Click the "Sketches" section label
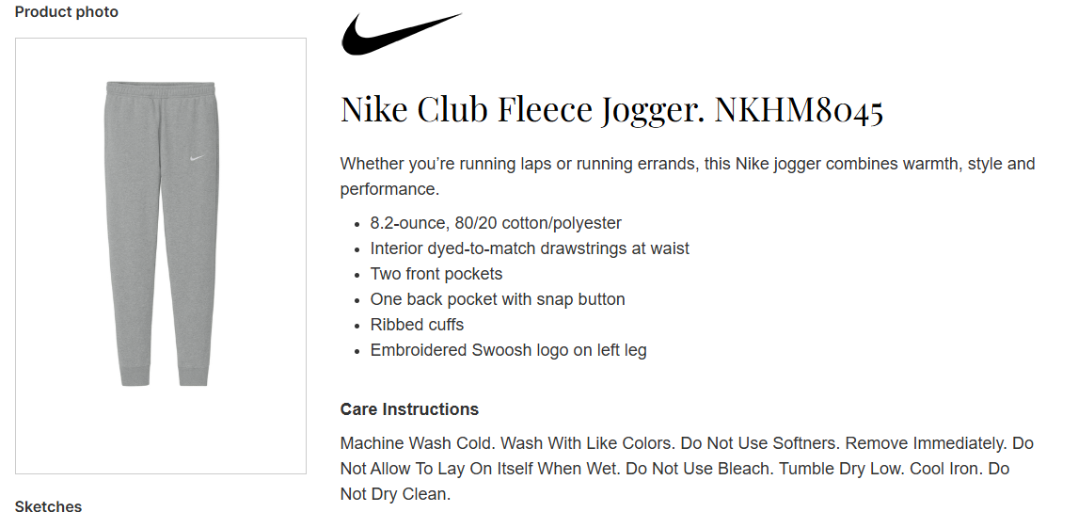 (x=49, y=505)
